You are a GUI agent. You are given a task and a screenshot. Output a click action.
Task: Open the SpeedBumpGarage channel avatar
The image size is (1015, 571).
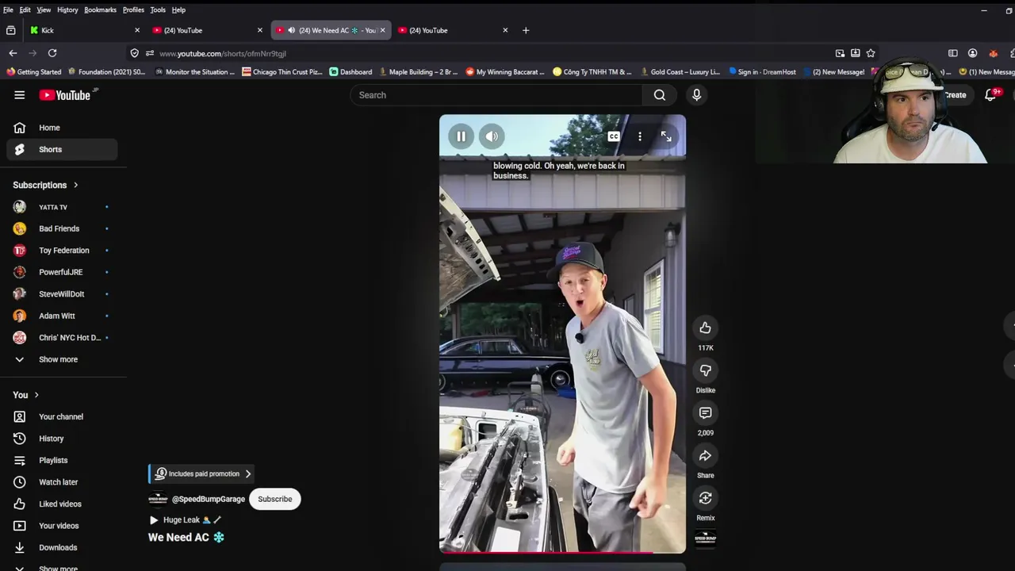pos(158,499)
